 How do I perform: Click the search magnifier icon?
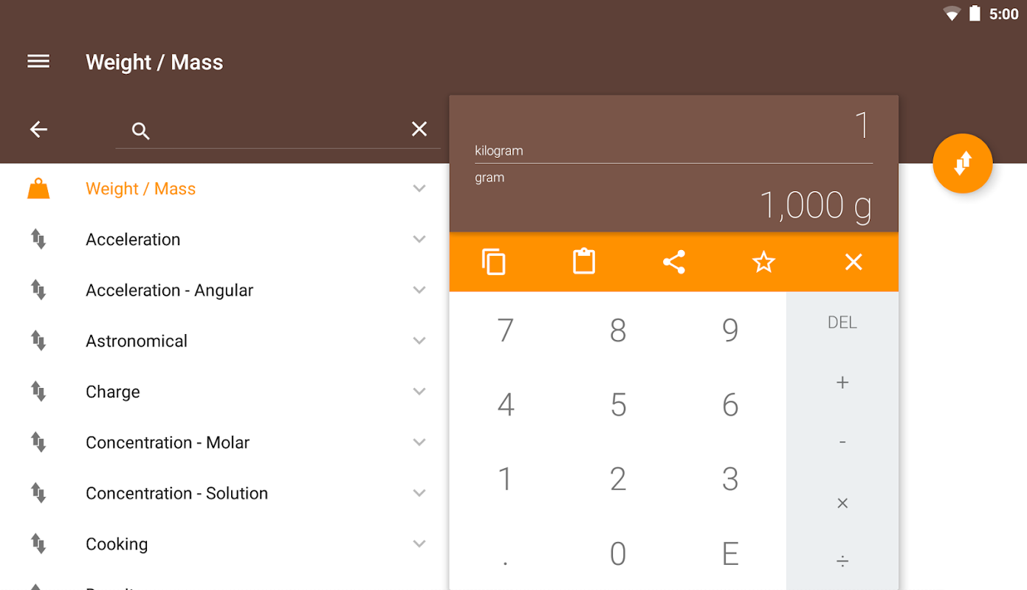click(x=140, y=131)
